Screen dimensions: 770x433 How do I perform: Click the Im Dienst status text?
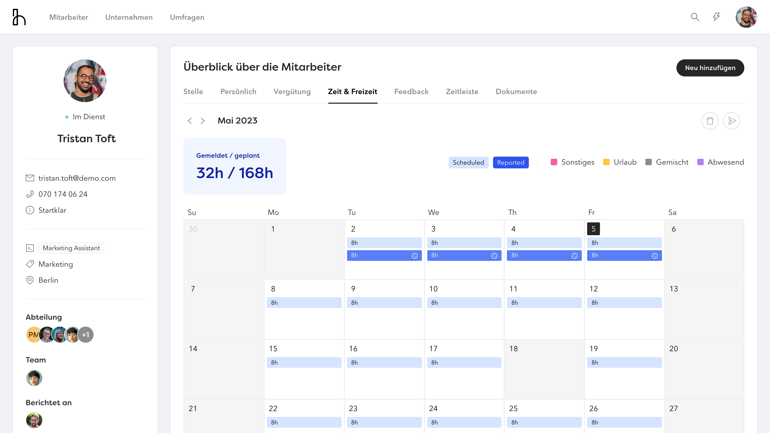coord(89,117)
